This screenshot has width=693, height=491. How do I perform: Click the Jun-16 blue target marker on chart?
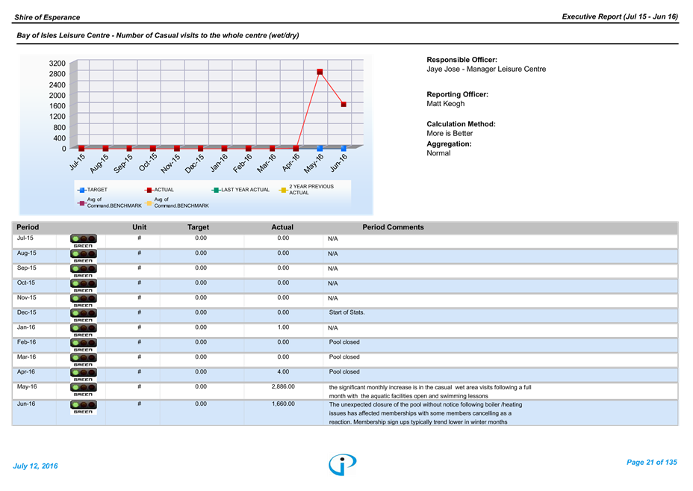point(344,149)
